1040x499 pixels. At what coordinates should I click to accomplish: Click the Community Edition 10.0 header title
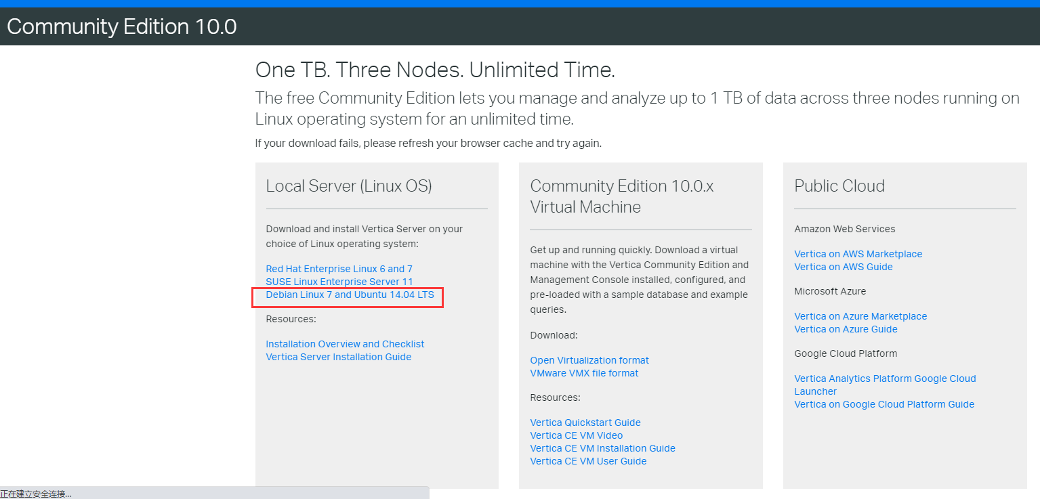[122, 26]
